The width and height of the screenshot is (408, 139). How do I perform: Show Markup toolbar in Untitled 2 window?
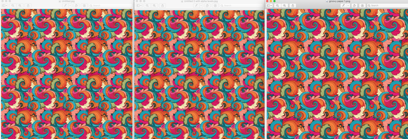215,5
